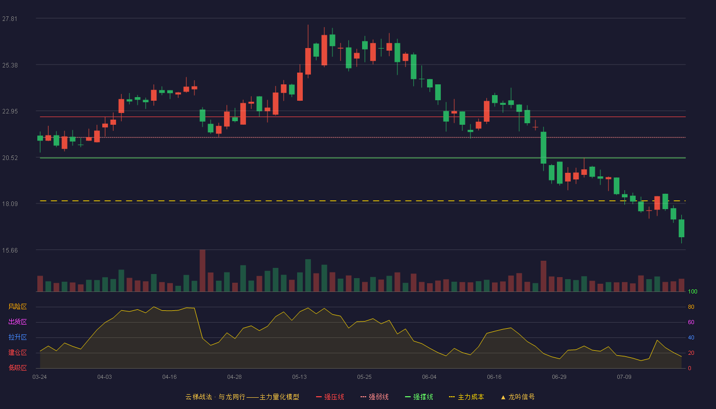Image resolution: width=716 pixels, height=409 pixels.
Task: Click the 05-13 date label
Action: tap(300, 377)
